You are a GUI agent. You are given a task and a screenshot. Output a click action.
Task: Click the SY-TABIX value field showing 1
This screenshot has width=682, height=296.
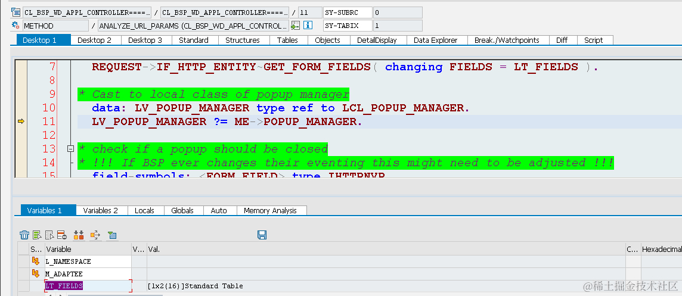point(398,26)
